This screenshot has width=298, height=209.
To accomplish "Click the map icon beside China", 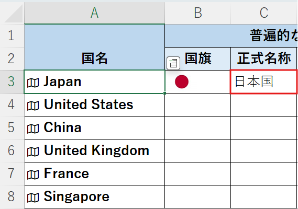I will [x=33, y=129].
